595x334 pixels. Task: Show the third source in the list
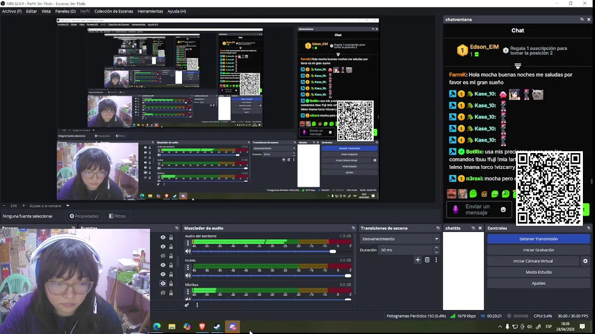163,256
